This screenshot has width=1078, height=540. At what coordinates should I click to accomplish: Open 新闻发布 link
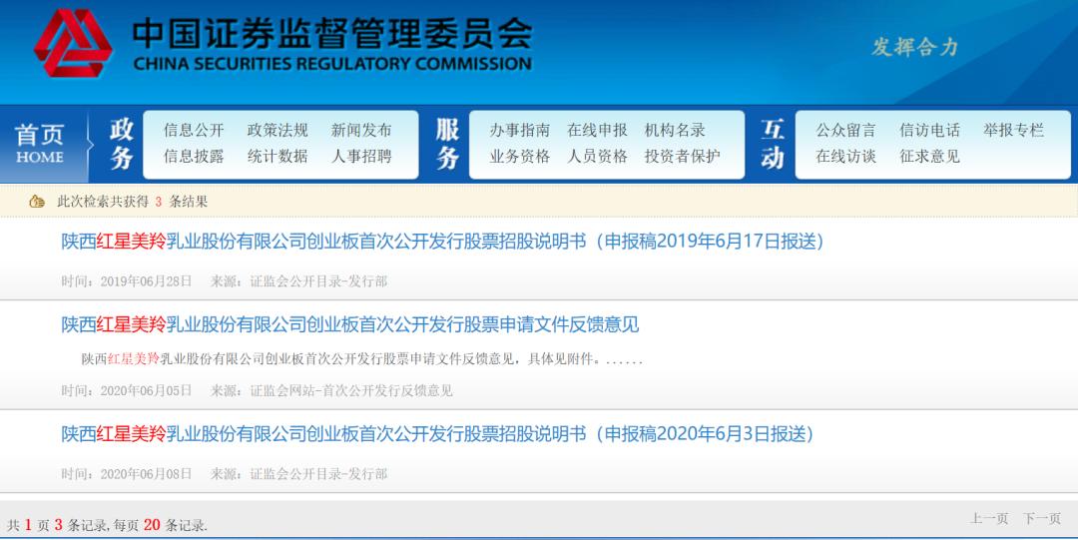point(361,130)
